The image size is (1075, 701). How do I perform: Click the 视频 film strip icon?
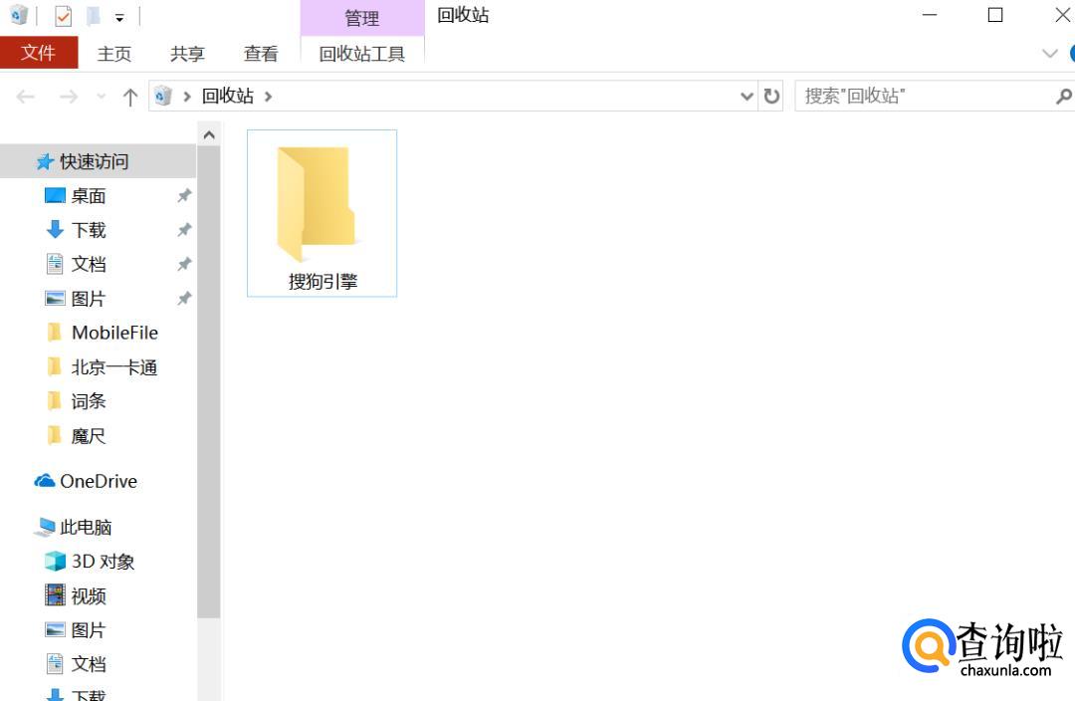55,595
